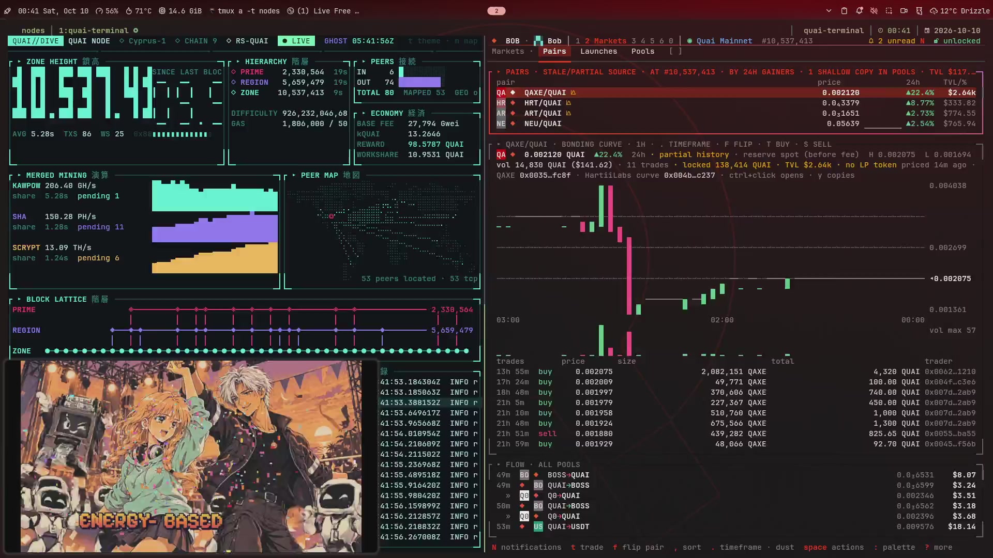Image resolution: width=993 pixels, height=558 pixels.
Task: Click the QA badge on QAXE/QUAI pair row
Action: click(x=501, y=92)
